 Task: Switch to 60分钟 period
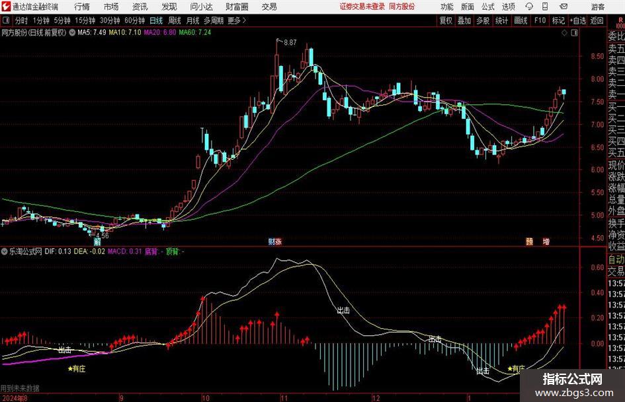click(135, 20)
